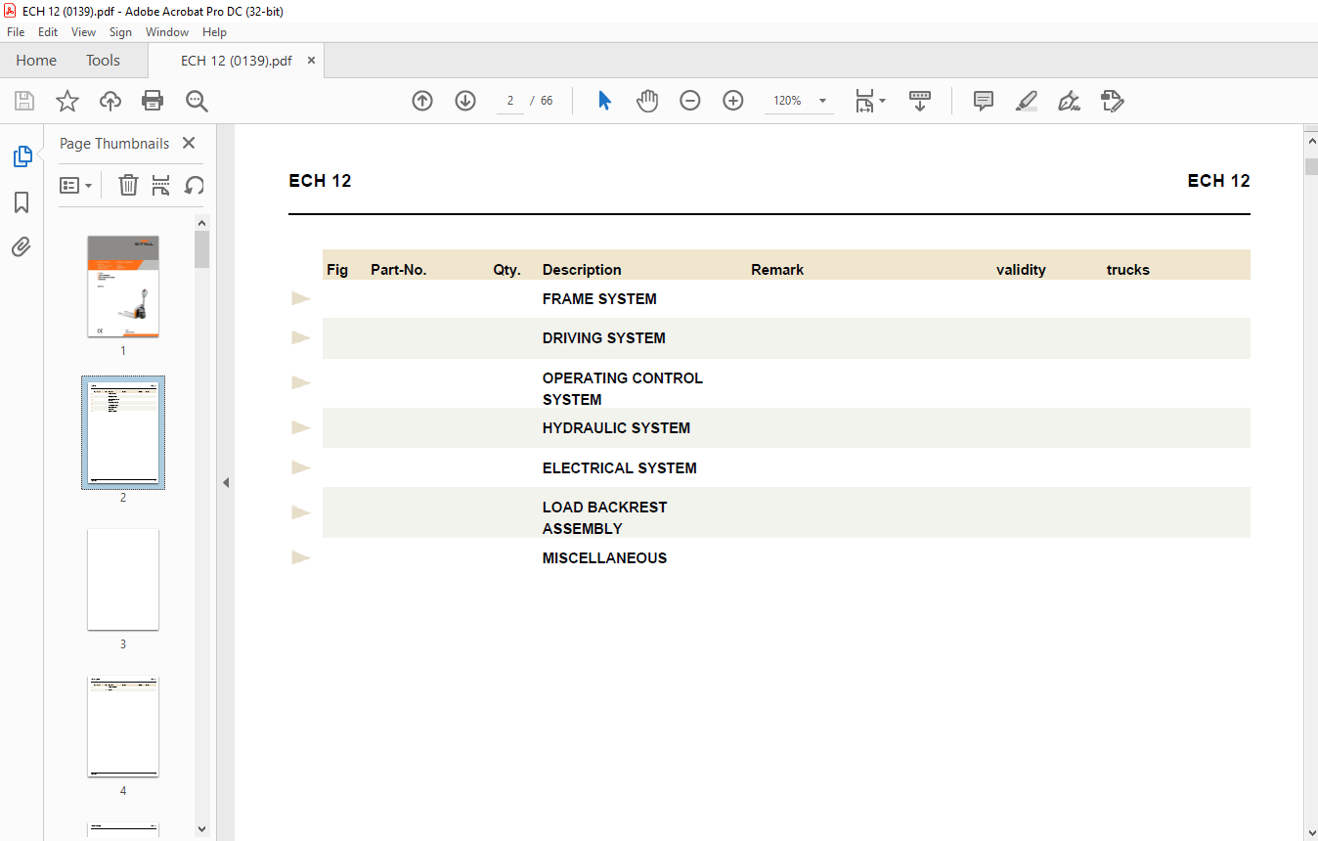1318x841 pixels.
Task: Click the Save file icon
Action: (24, 101)
